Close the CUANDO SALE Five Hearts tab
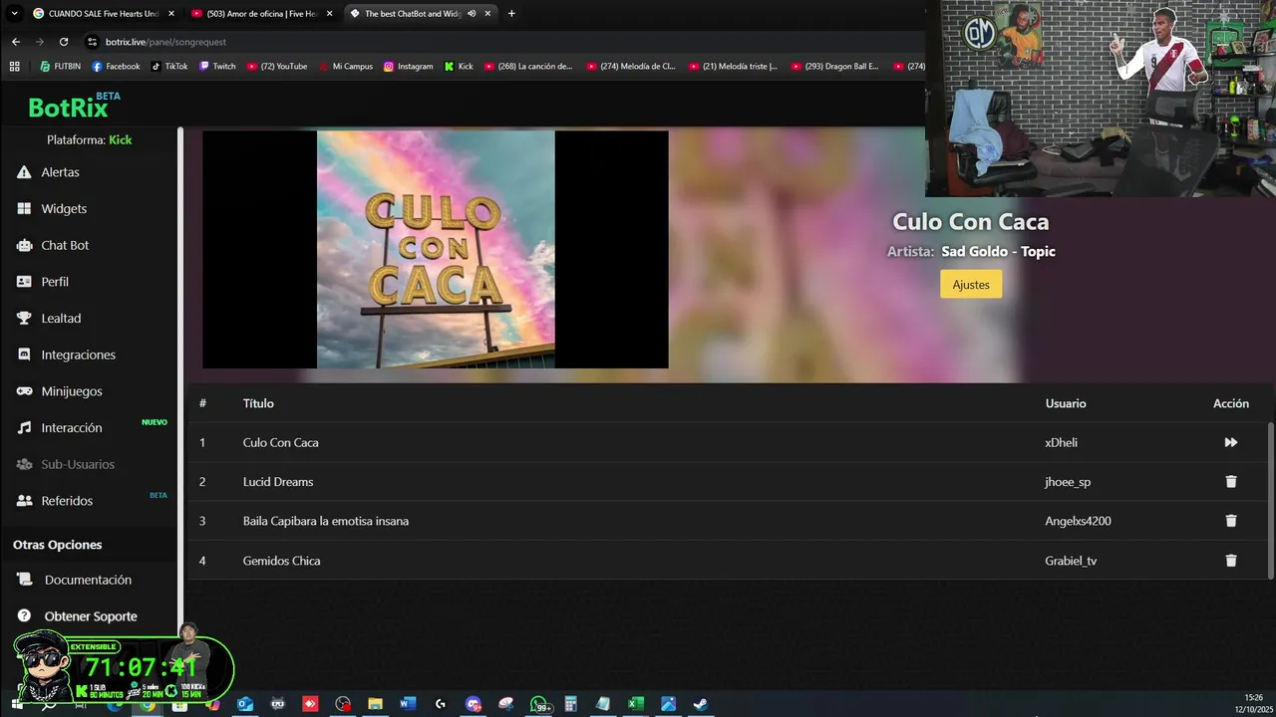Screen dimensions: 1276x717 click(x=171, y=14)
